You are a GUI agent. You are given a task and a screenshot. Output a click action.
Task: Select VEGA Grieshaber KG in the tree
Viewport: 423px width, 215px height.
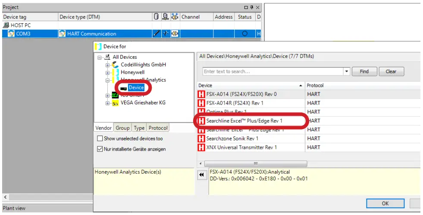coord(143,103)
